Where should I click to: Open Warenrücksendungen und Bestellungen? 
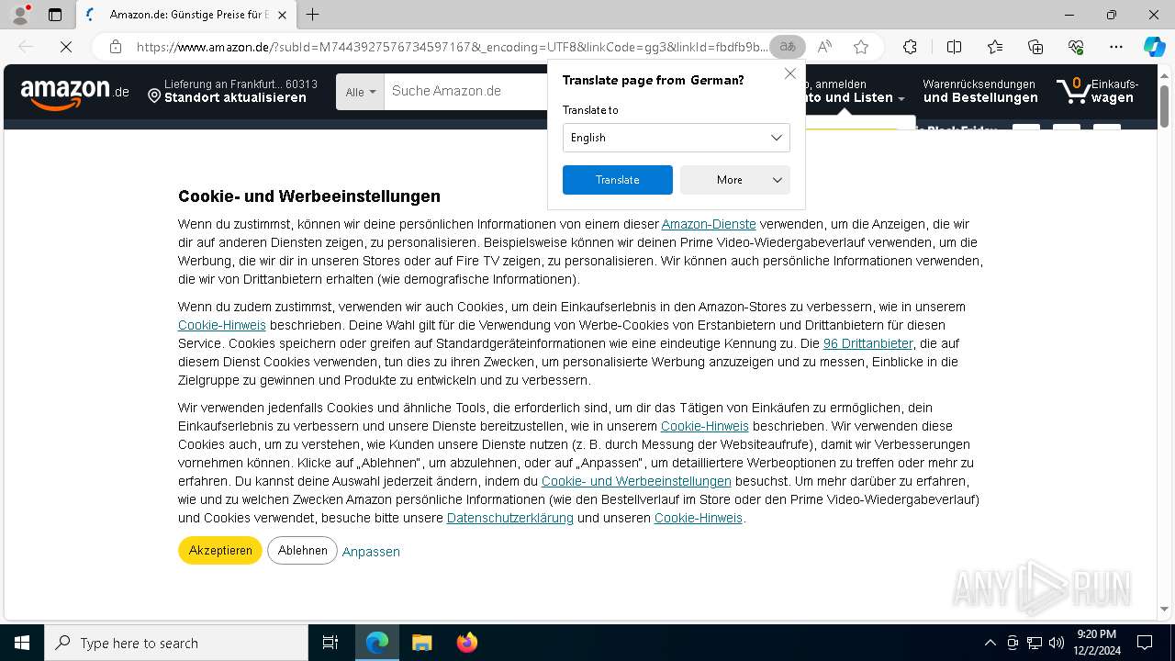click(980, 91)
